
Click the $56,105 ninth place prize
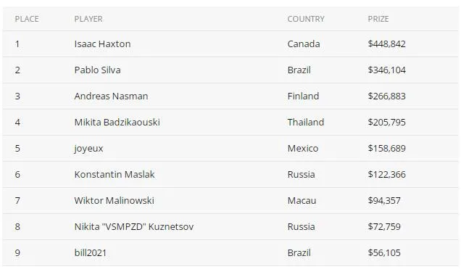(x=384, y=253)
